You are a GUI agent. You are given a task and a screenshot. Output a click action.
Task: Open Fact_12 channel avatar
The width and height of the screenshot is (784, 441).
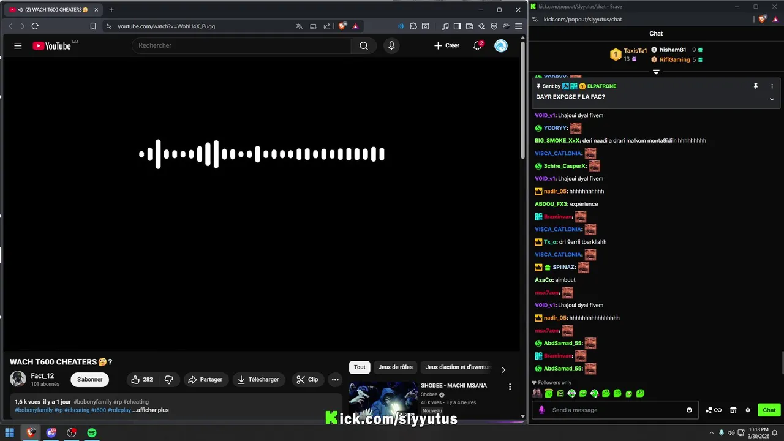click(x=18, y=379)
